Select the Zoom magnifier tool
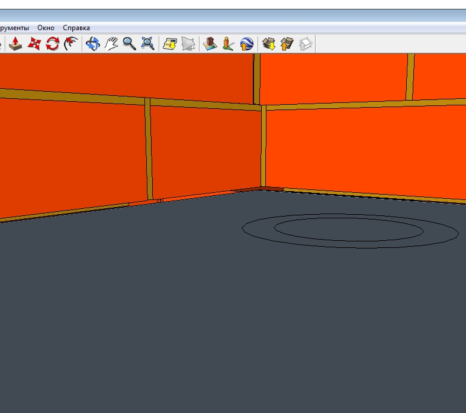 129,44
